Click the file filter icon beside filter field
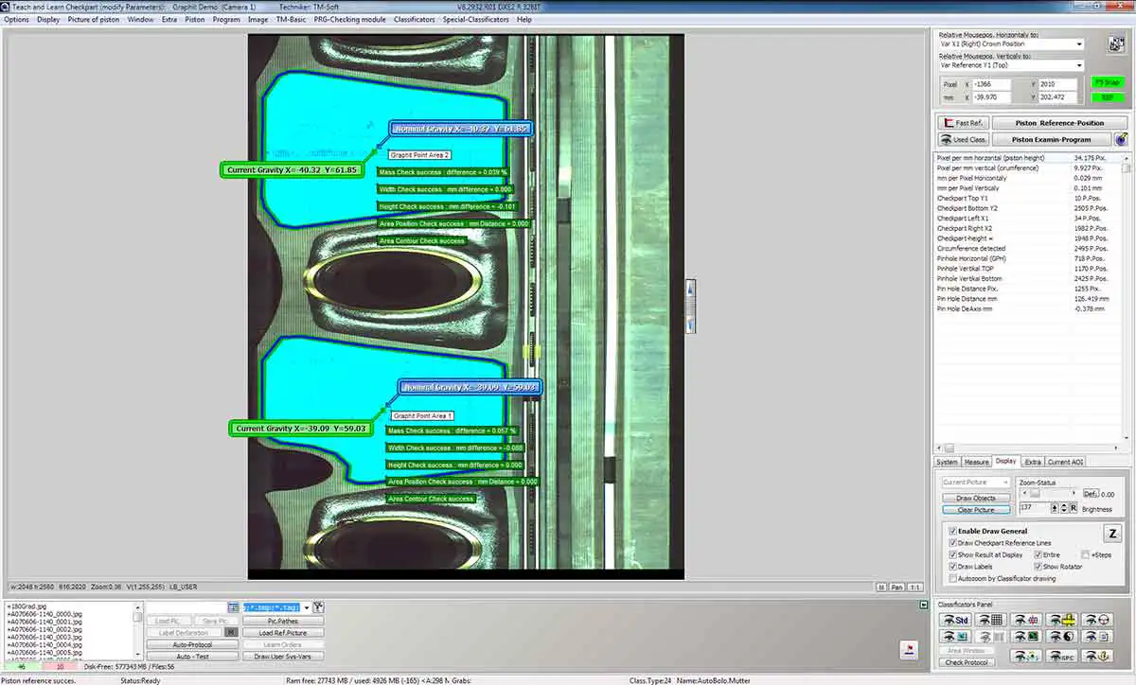This screenshot has height=685, width=1136. pos(318,606)
